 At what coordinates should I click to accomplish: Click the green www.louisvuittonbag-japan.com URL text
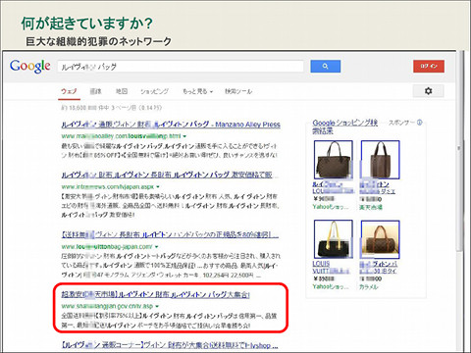[x=107, y=246]
